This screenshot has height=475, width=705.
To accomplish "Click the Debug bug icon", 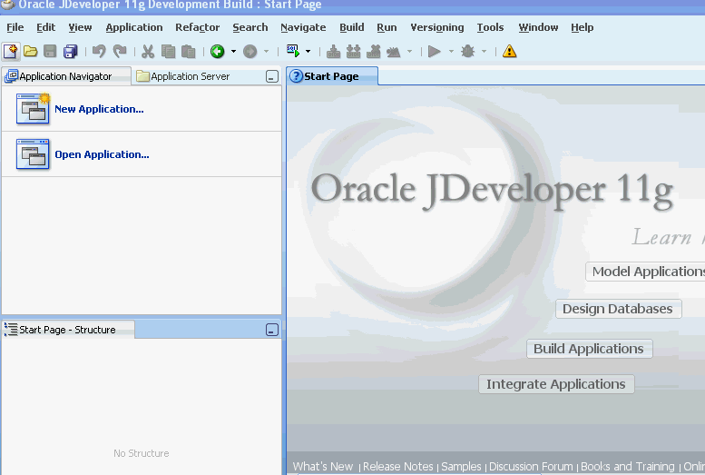I will pos(467,52).
